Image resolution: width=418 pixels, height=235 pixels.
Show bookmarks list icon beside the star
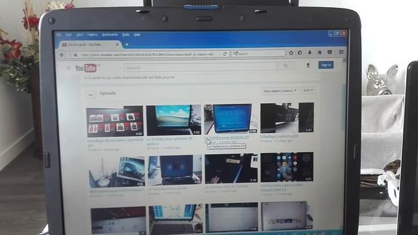[x=300, y=53]
